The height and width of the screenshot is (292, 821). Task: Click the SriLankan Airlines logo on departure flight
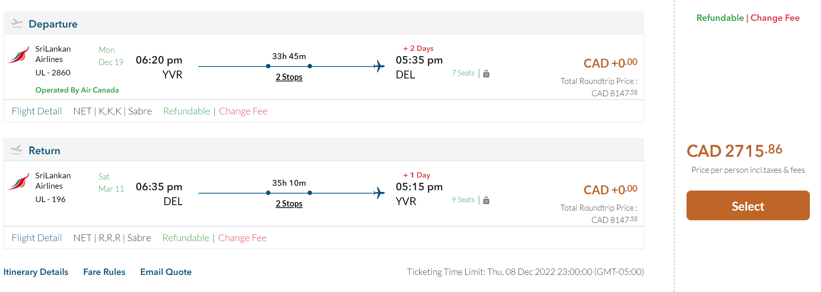pyautogui.click(x=19, y=55)
